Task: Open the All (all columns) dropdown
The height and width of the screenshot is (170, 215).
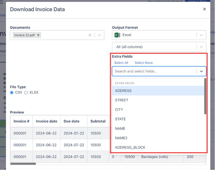Action: (x=159, y=47)
